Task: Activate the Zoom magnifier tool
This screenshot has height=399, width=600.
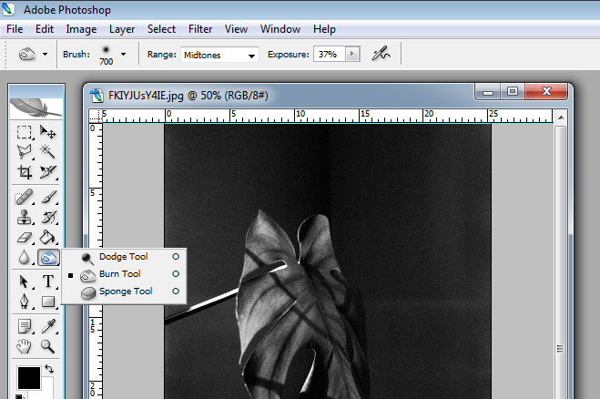Action: (x=48, y=346)
